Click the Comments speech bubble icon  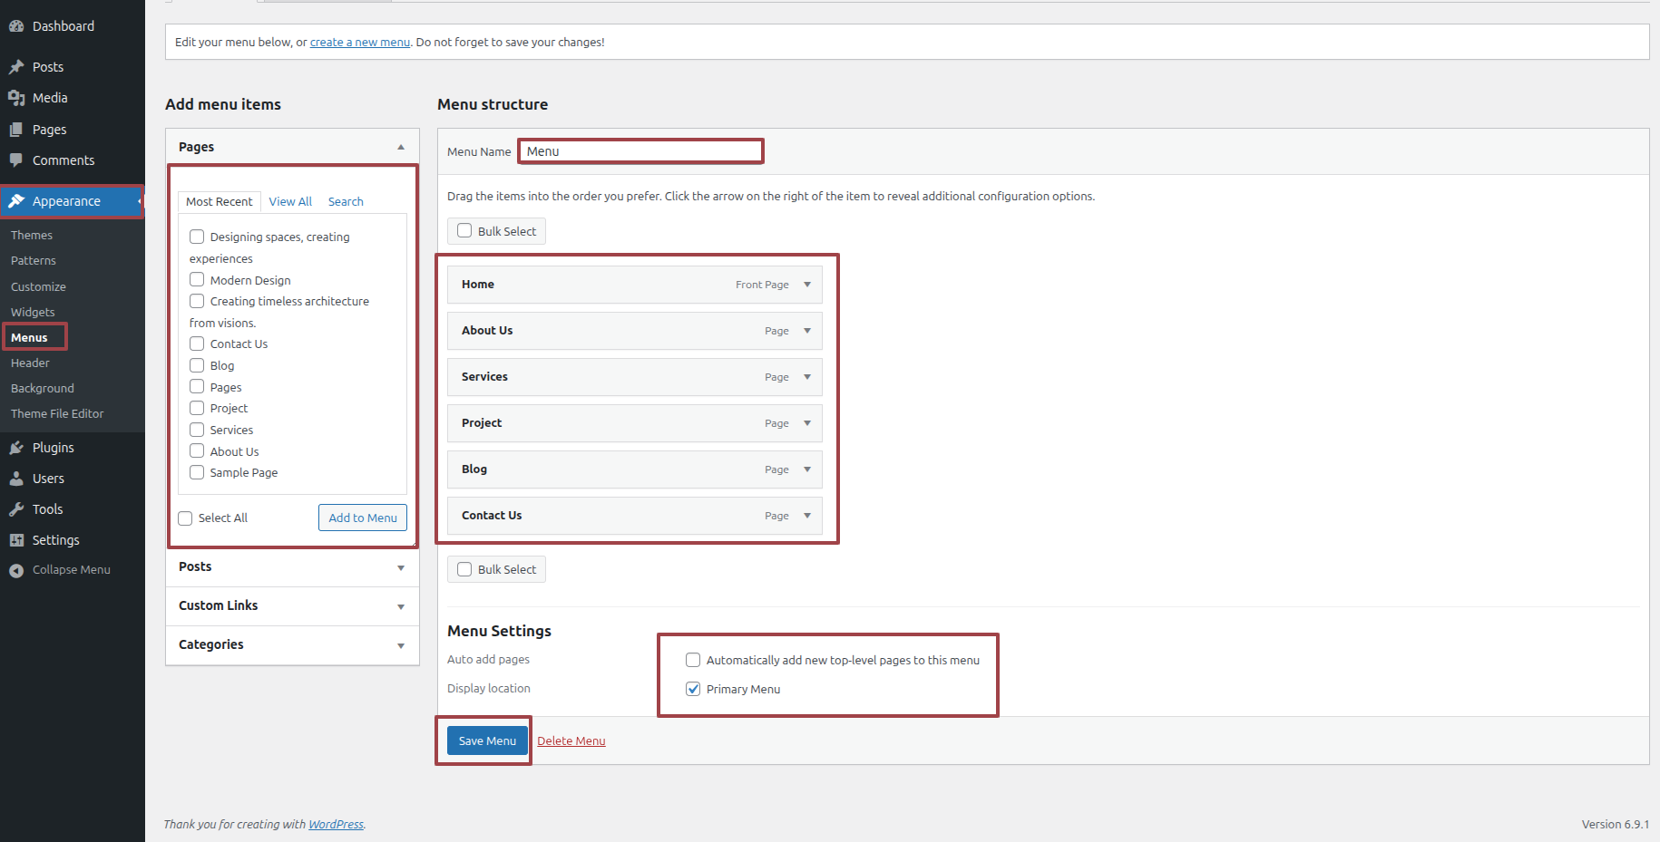pyautogui.click(x=16, y=160)
